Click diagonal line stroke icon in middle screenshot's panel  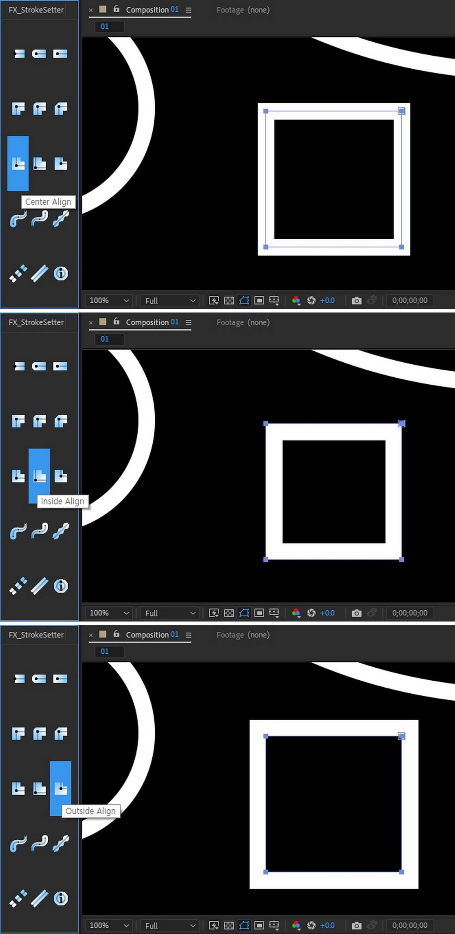[40, 585]
